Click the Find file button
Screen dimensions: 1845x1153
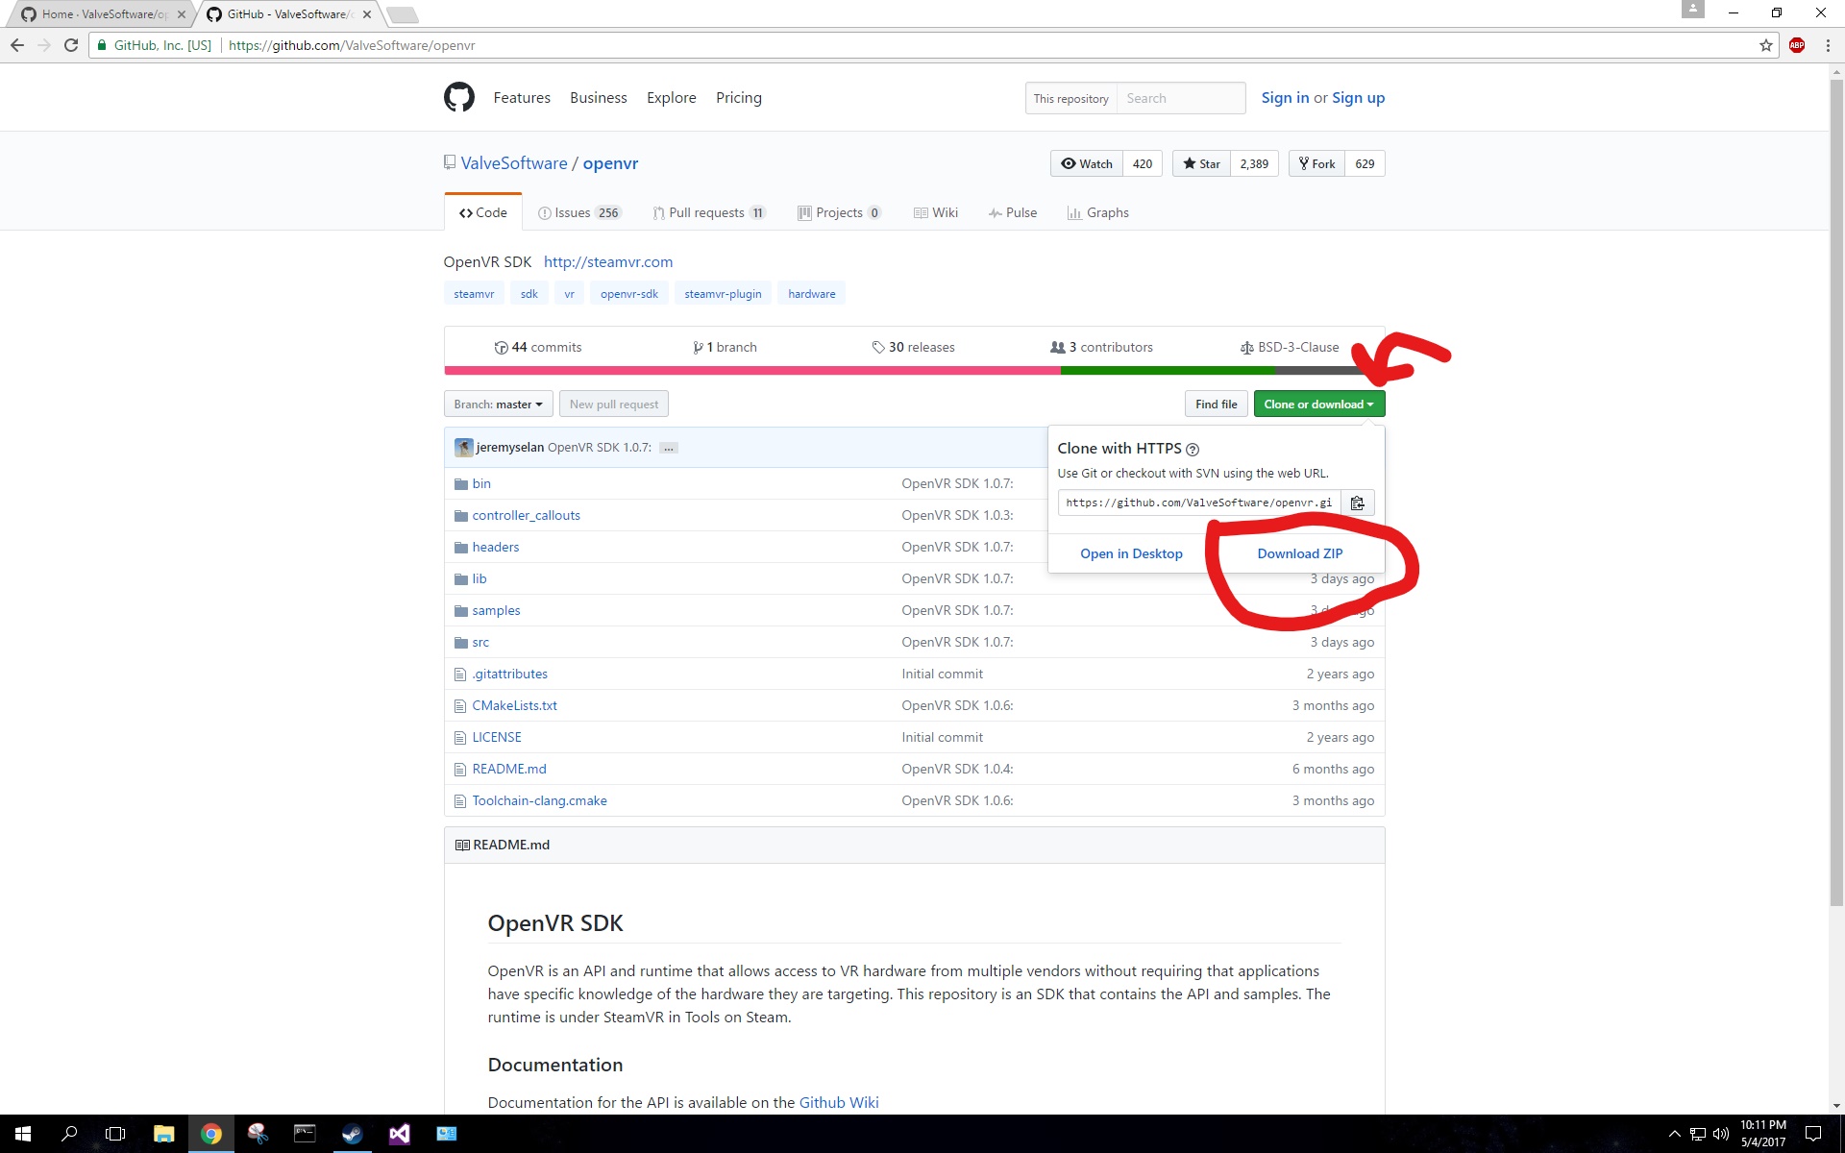pyautogui.click(x=1216, y=405)
